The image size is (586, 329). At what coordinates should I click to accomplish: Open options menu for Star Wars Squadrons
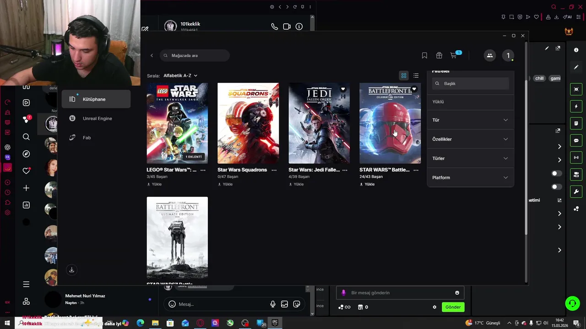274,170
